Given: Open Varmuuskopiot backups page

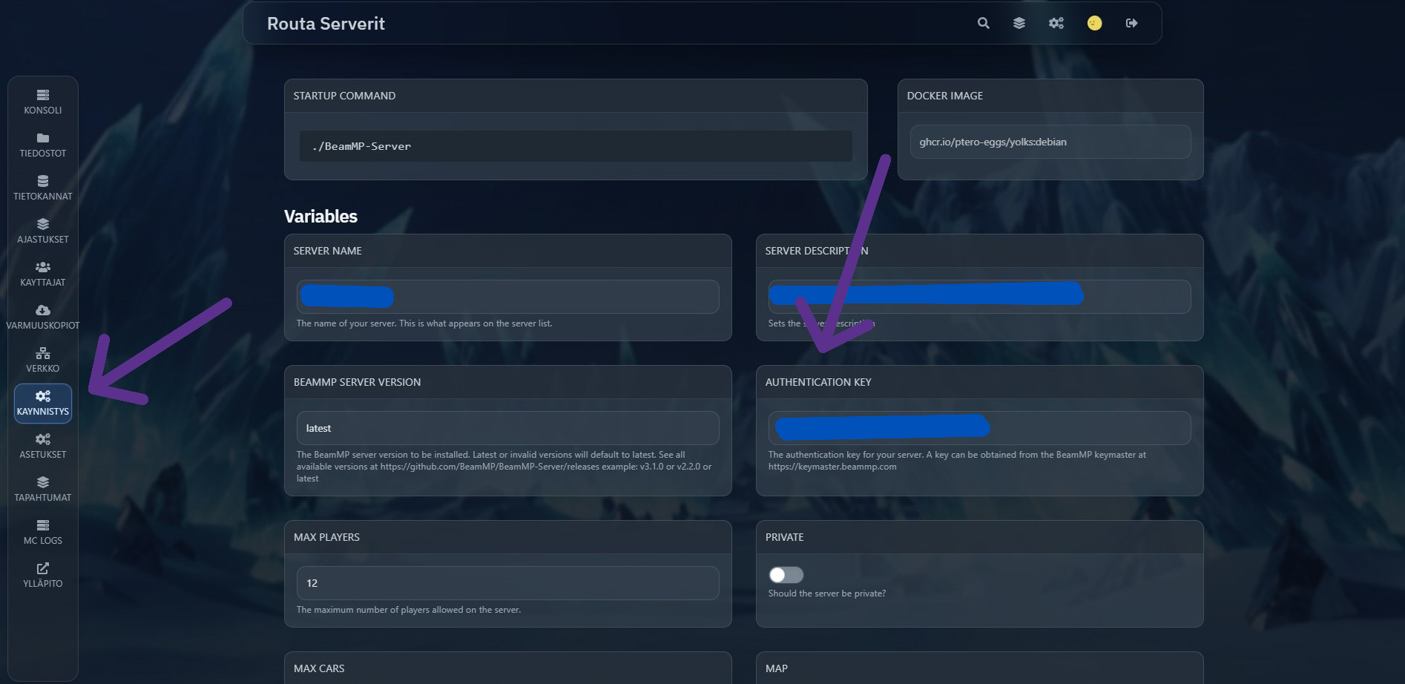Looking at the screenshot, I should coord(43,317).
